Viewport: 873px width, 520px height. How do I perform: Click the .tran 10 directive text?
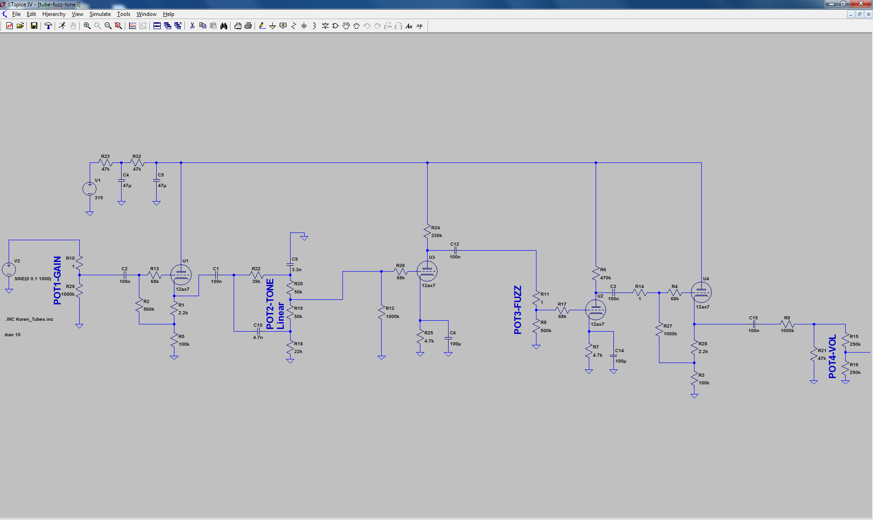pos(12,335)
